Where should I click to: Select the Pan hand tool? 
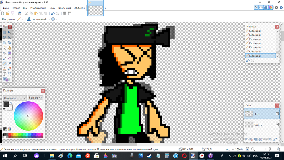9,48
